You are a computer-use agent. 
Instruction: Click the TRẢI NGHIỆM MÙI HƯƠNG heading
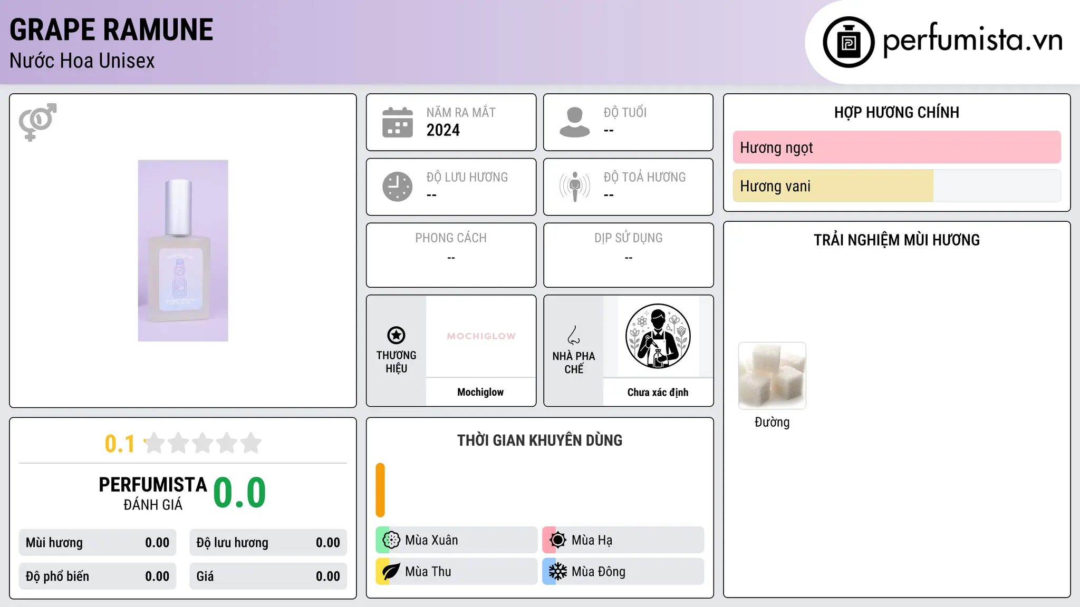[x=896, y=240]
